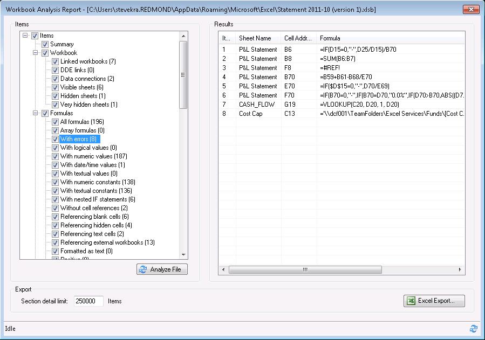
Task: Toggle Data connections (2) checkbox
Action: coord(55,79)
